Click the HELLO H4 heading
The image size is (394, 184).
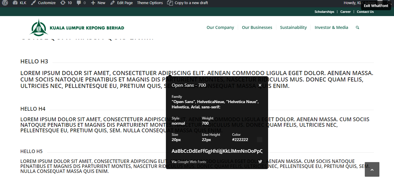tap(33, 109)
